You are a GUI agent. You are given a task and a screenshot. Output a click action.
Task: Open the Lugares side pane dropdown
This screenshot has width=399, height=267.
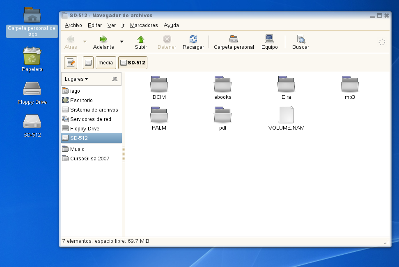pos(76,79)
